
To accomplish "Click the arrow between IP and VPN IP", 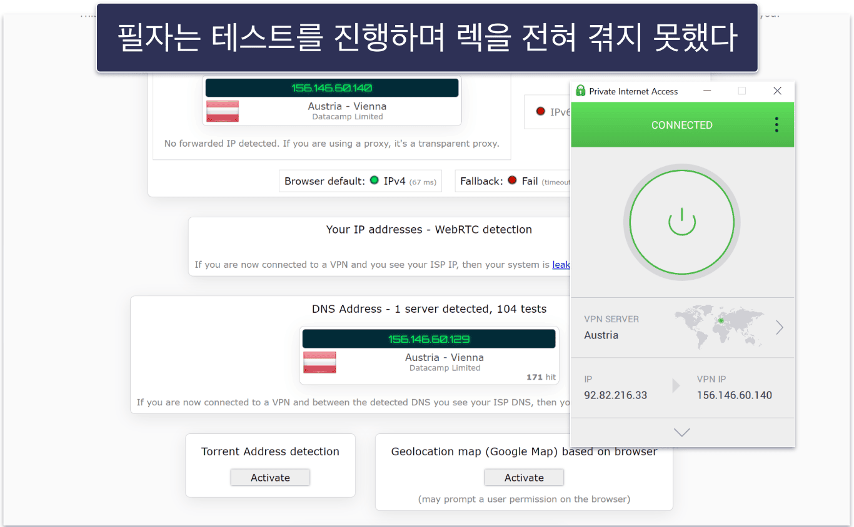I will coord(676,386).
